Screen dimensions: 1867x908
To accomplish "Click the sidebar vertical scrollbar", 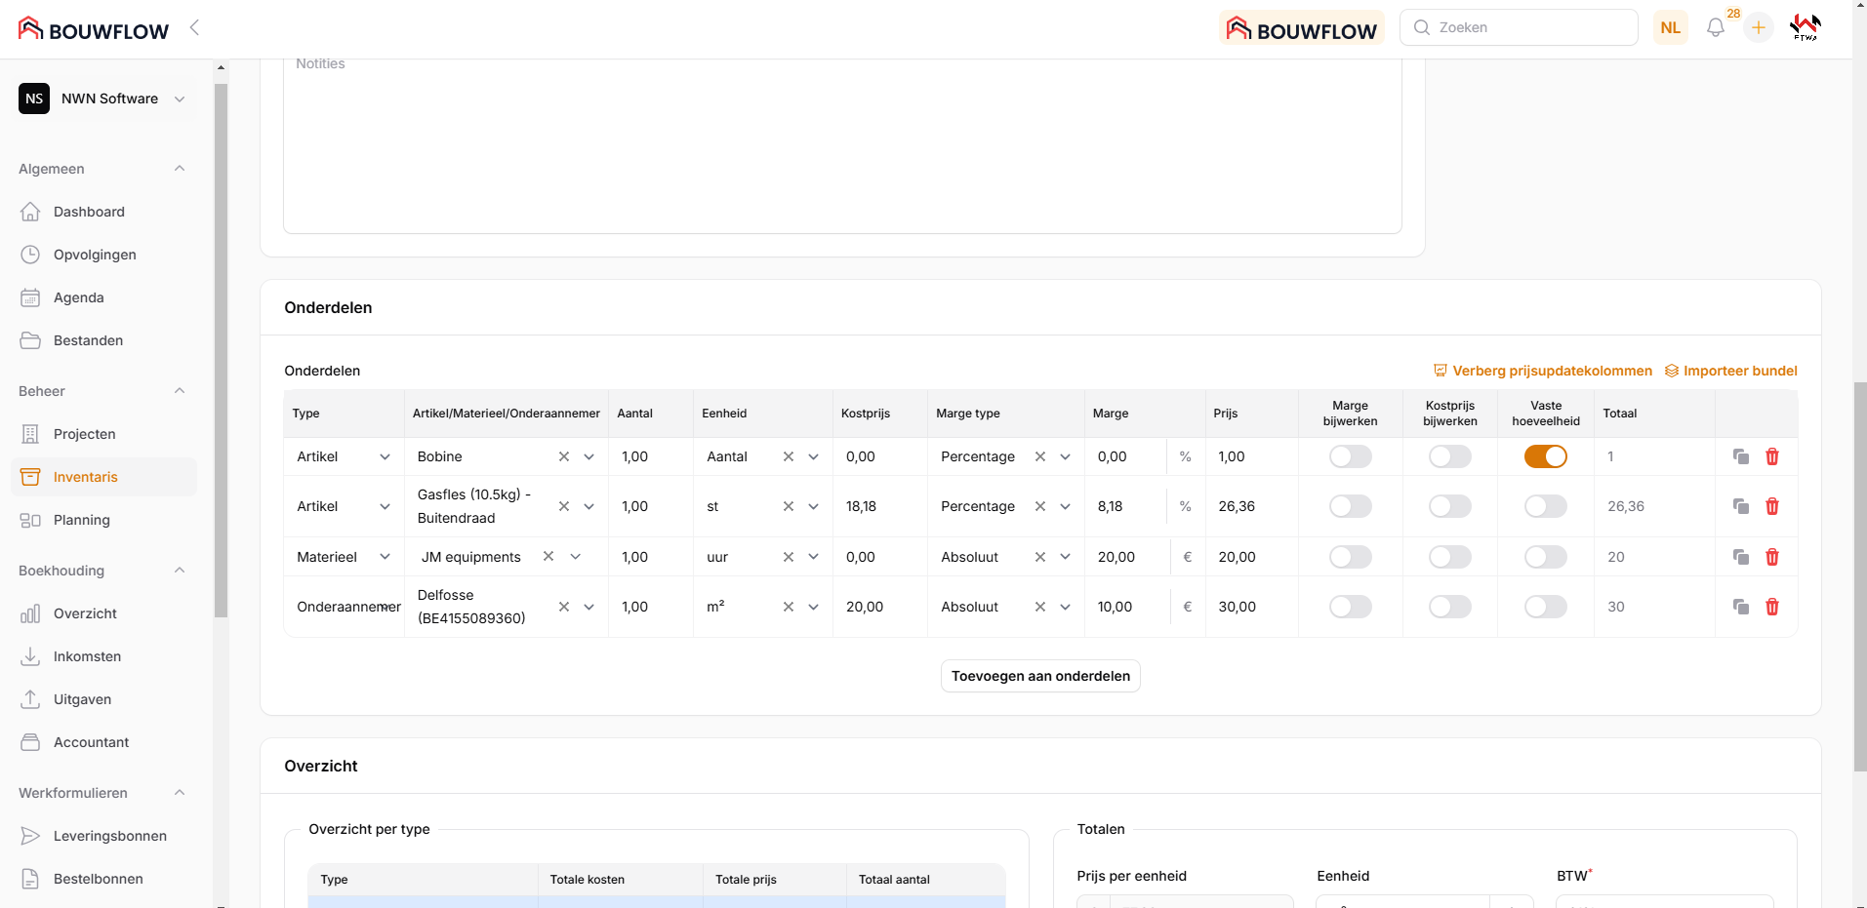I will point(221,351).
